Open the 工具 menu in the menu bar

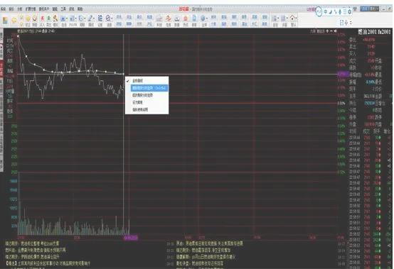(63, 9)
